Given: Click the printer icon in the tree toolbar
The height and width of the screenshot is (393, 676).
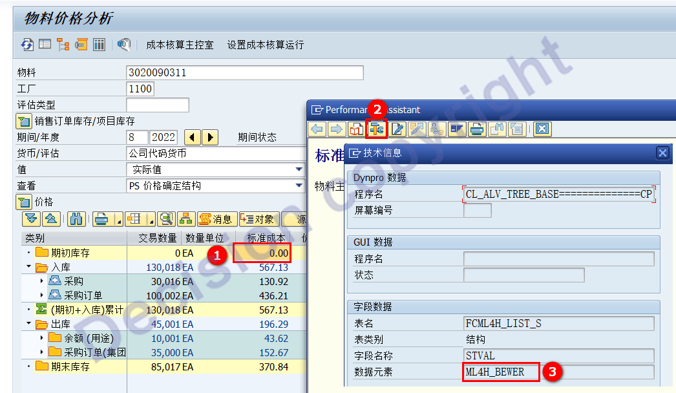Looking at the screenshot, I should pyautogui.click(x=101, y=219).
